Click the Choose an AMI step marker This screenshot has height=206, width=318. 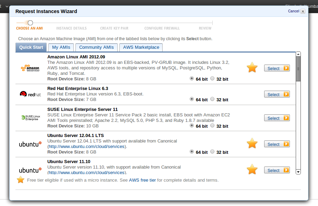tap(30, 23)
